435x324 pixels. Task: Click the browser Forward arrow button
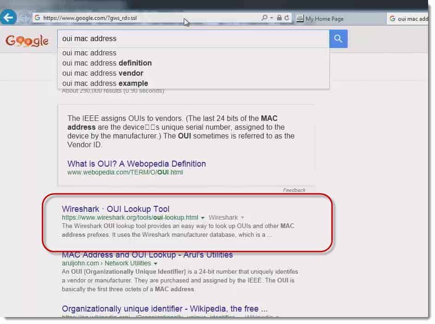tap(24, 18)
